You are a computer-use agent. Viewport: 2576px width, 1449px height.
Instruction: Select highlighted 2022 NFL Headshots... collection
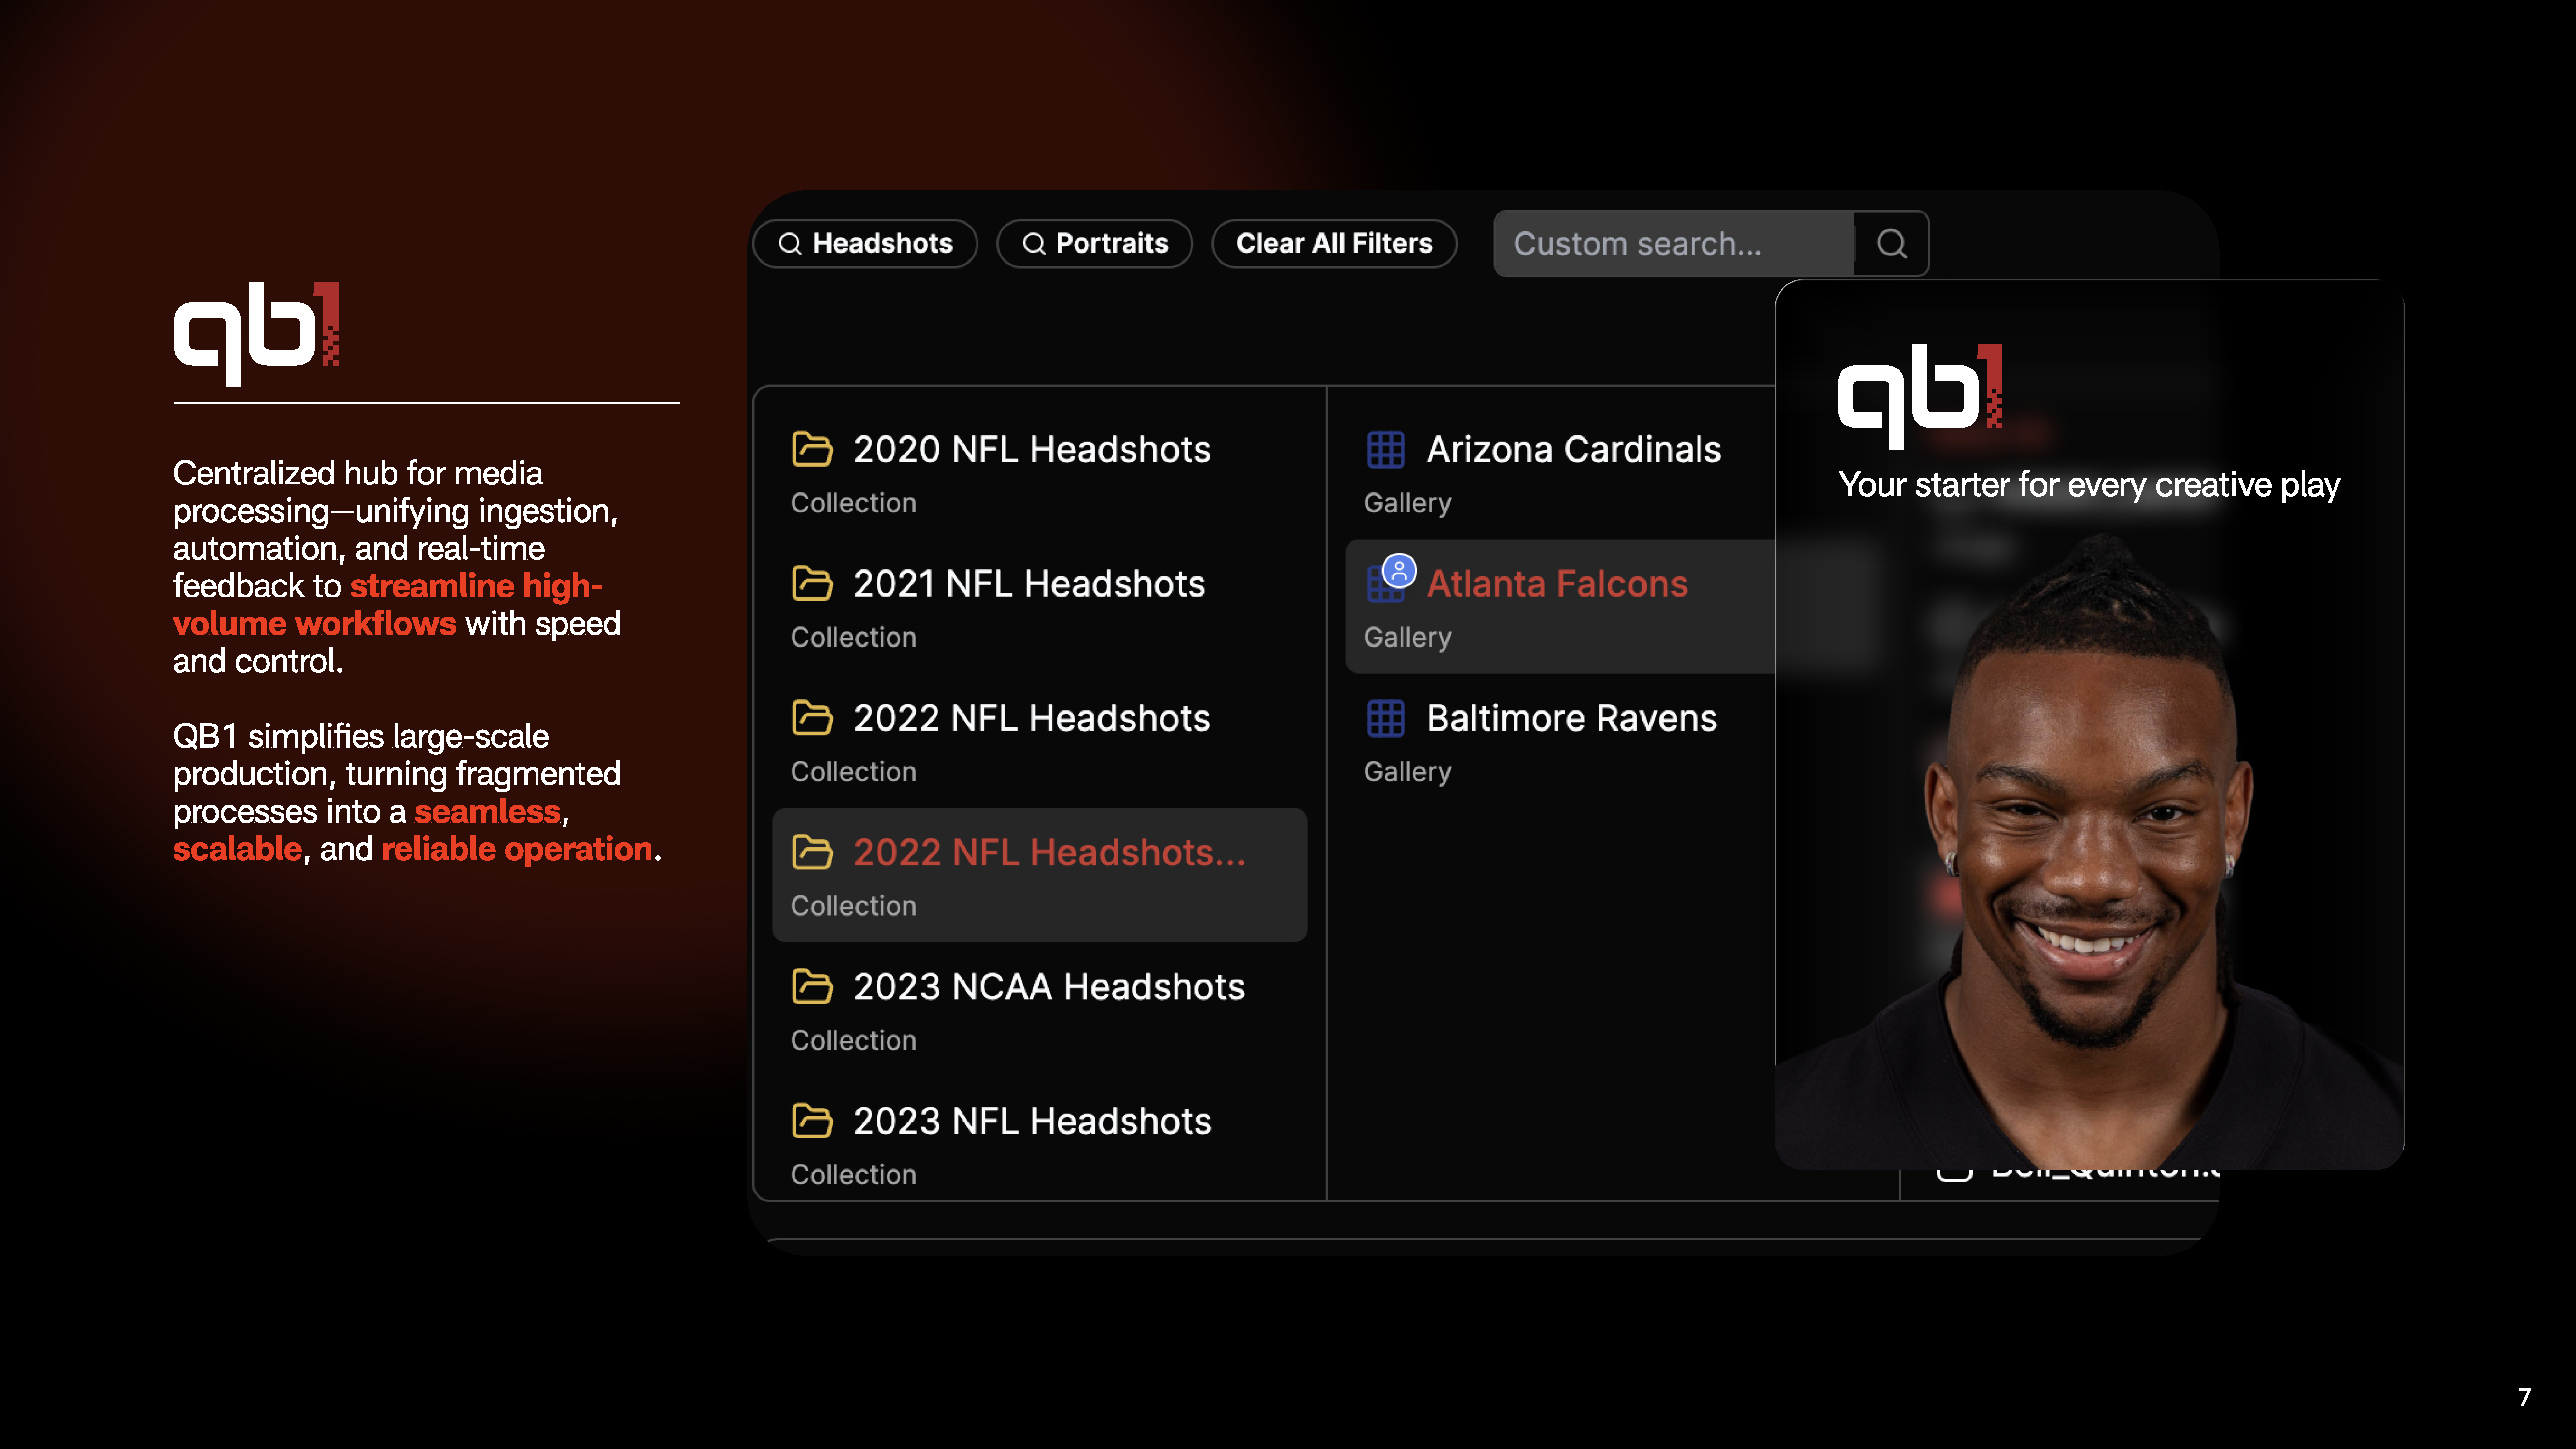click(x=1048, y=853)
